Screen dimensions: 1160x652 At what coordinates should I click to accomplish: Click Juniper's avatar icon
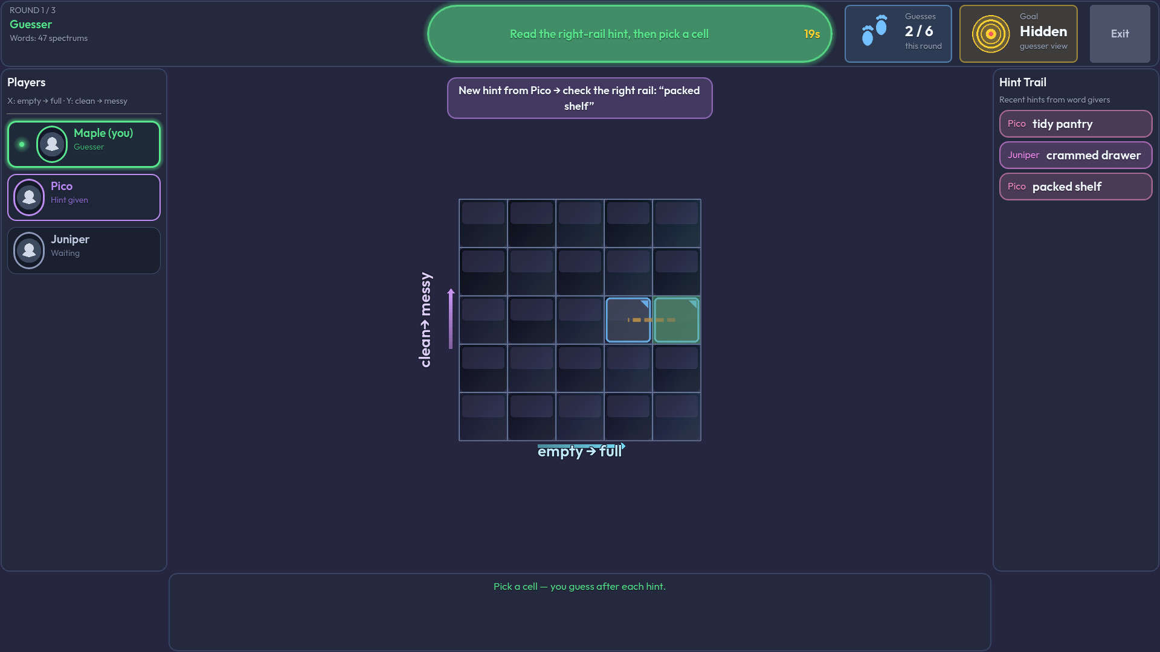[29, 251]
